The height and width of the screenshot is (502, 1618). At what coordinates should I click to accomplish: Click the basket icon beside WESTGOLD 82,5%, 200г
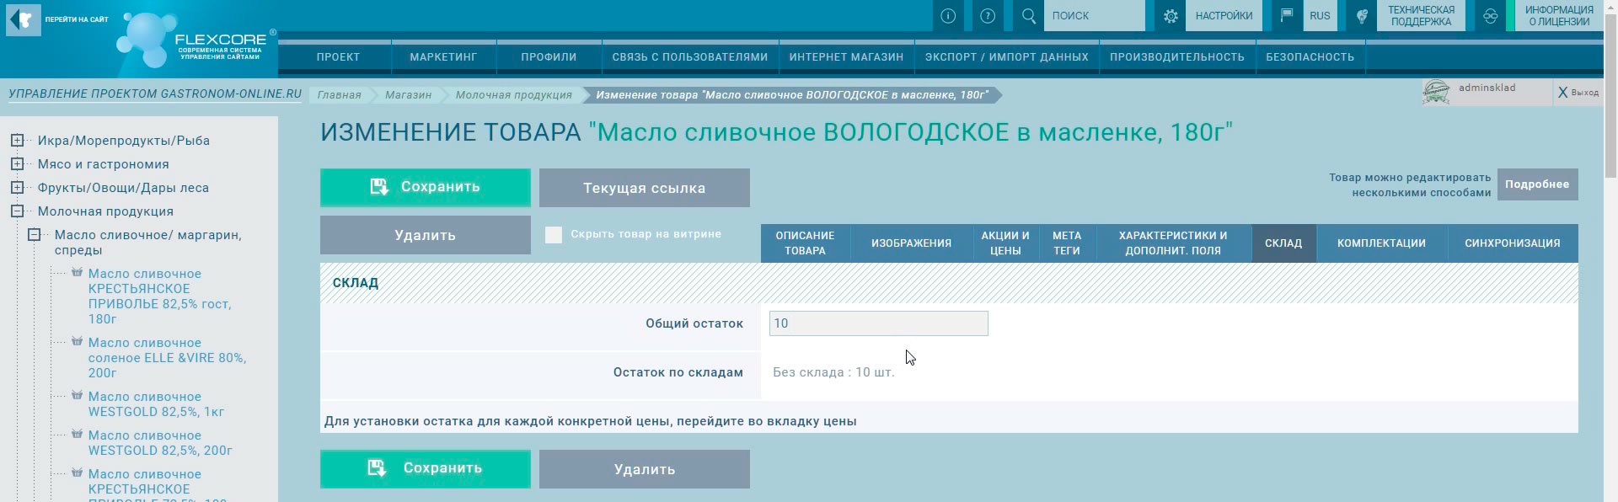(77, 435)
